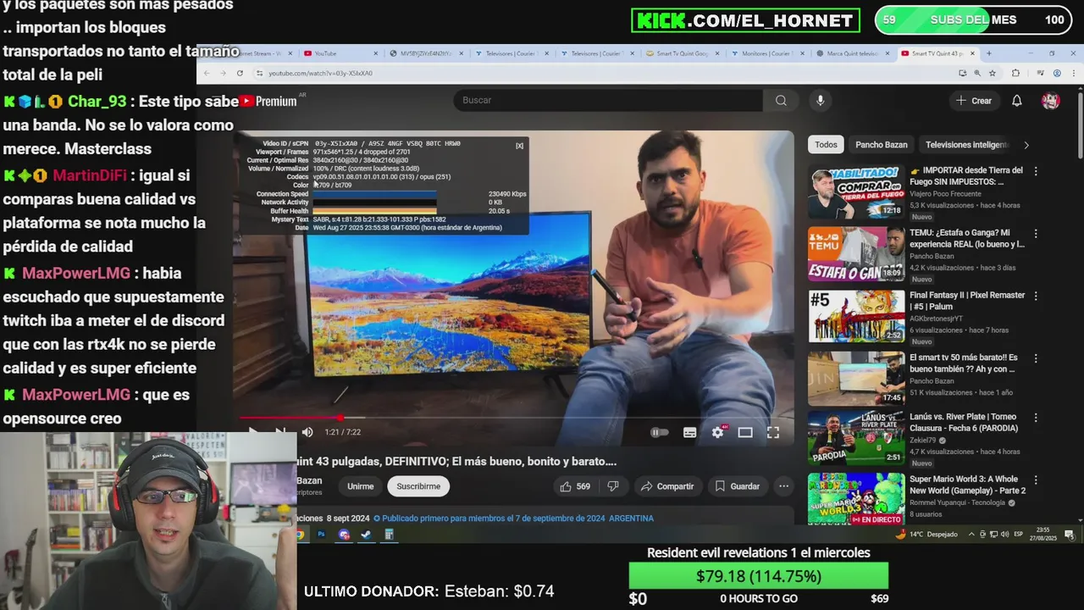Switch player to theater mode

(x=745, y=432)
